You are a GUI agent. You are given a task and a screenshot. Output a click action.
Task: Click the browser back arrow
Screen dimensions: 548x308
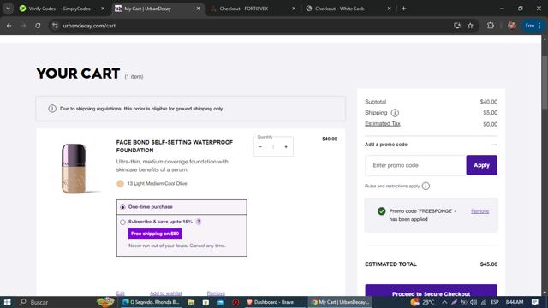click(x=9, y=26)
